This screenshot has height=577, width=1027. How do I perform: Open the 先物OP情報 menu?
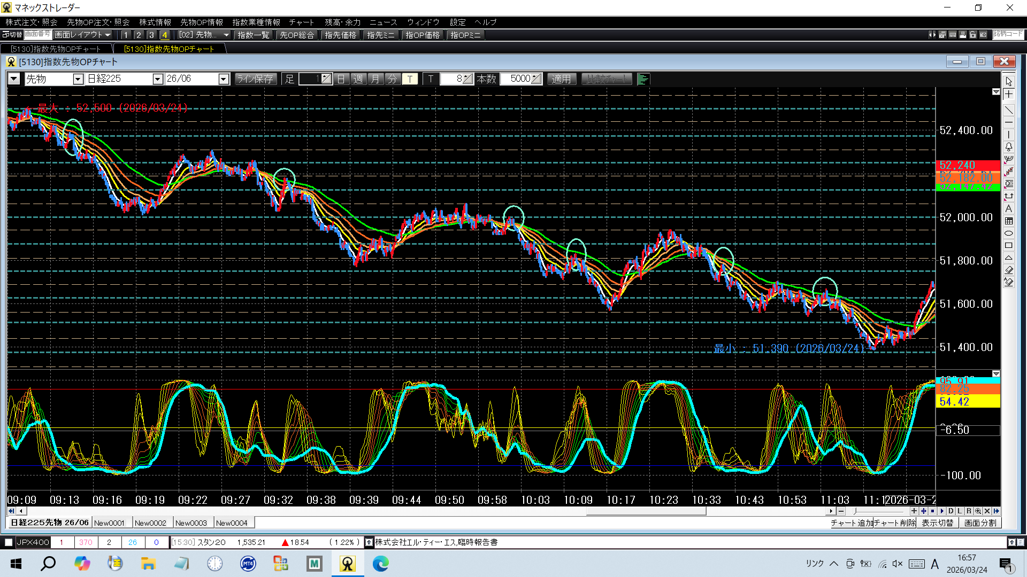[202, 22]
